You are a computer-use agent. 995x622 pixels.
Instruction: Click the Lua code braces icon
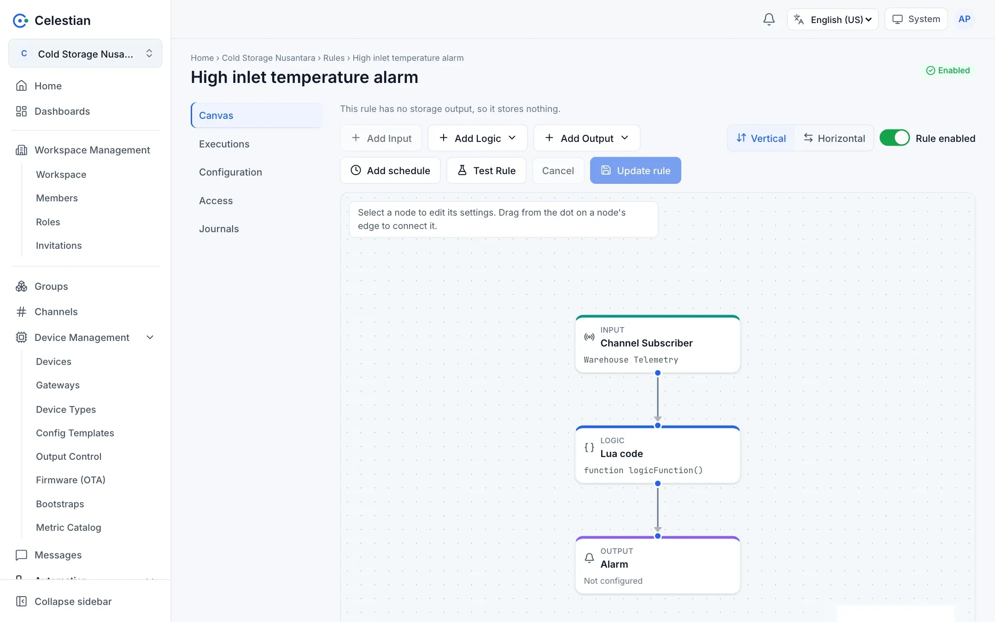[x=589, y=447]
